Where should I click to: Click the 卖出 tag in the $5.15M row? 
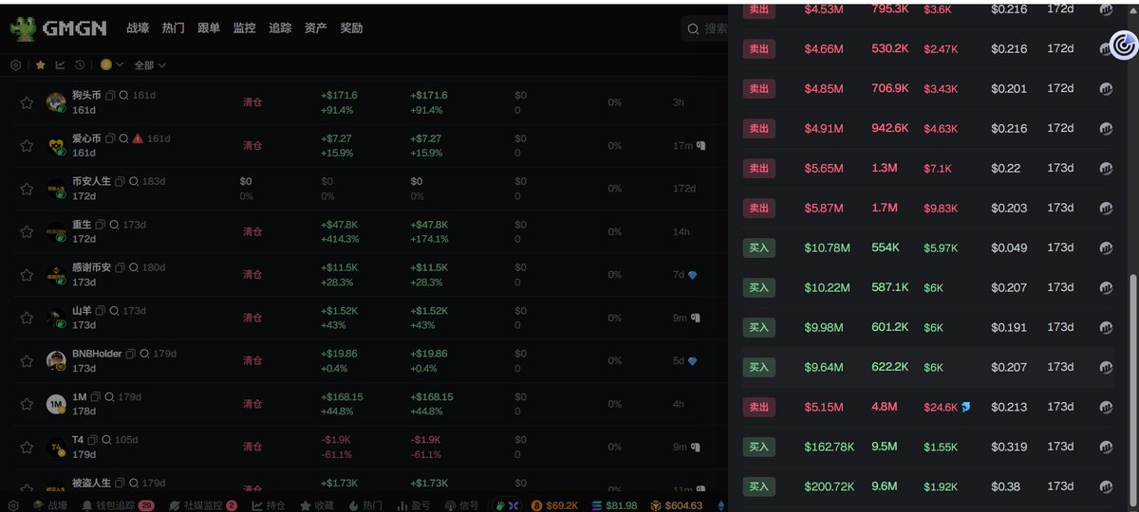[x=758, y=407]
